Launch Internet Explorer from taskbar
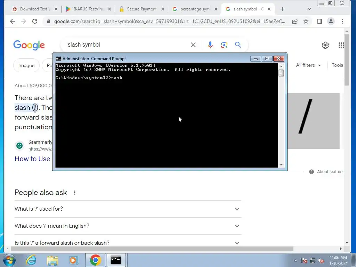 point(31,260)
